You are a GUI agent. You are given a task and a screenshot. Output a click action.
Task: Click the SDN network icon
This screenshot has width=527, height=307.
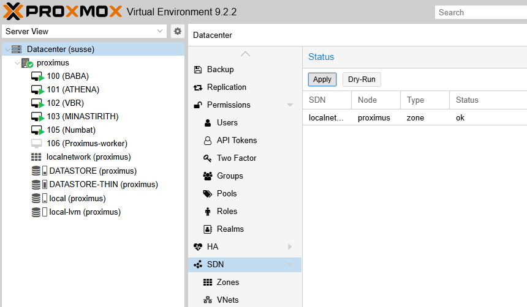198,265
